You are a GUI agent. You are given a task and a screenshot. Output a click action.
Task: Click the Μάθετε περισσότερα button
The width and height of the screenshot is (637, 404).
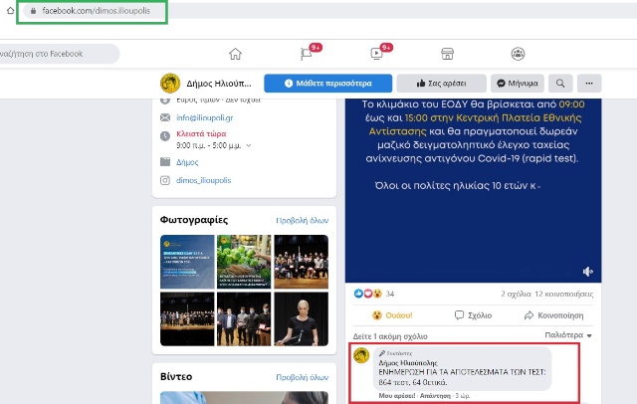[327, 84]
